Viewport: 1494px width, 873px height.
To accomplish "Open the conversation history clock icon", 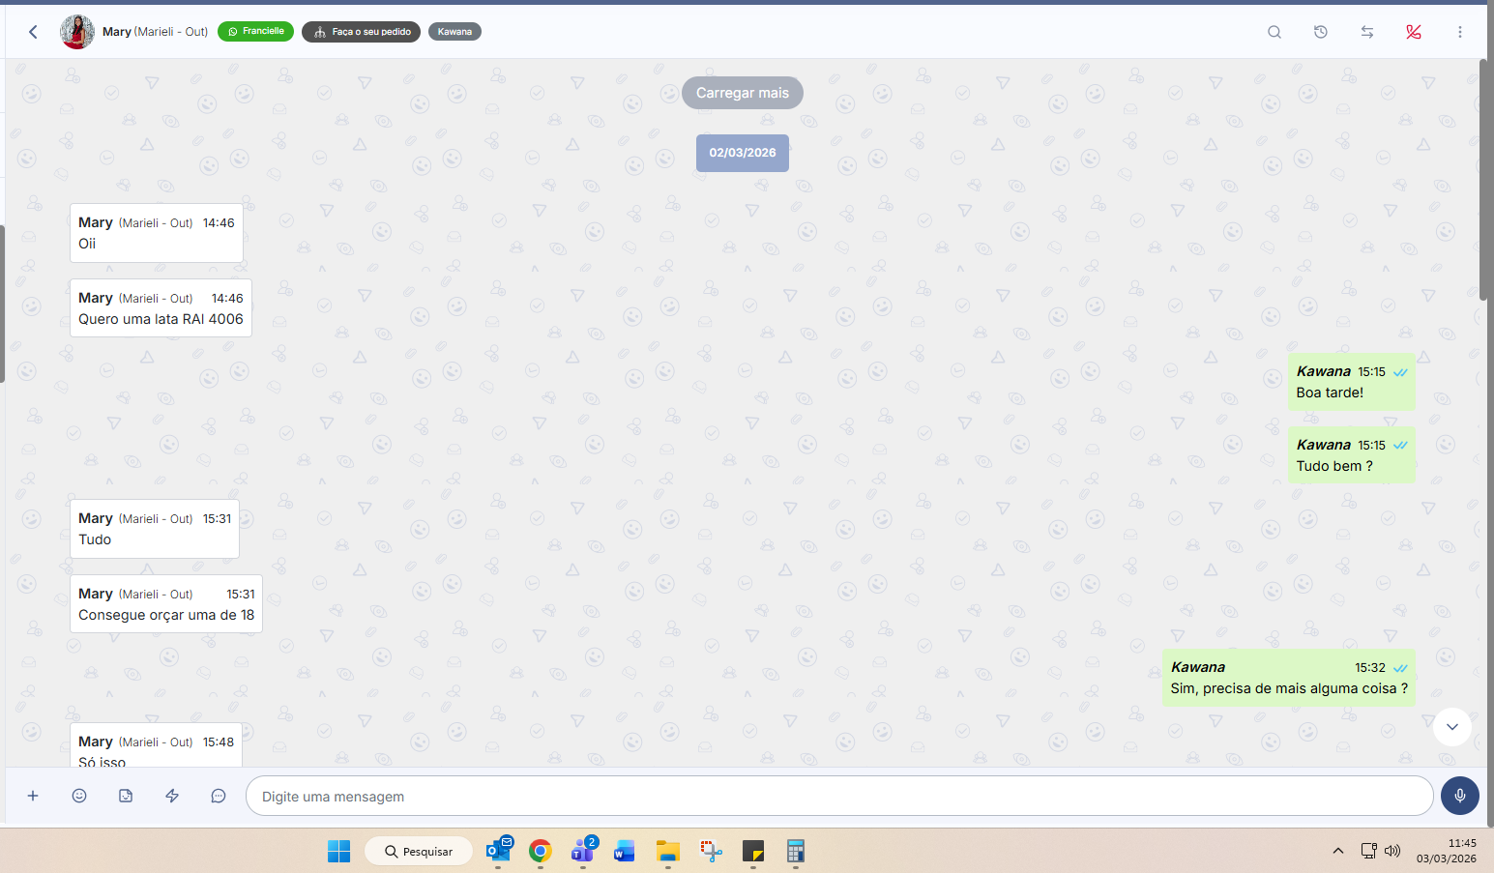I will click(x=1321, y=32).
